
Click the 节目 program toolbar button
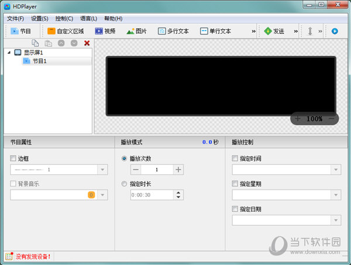point(20,31)
